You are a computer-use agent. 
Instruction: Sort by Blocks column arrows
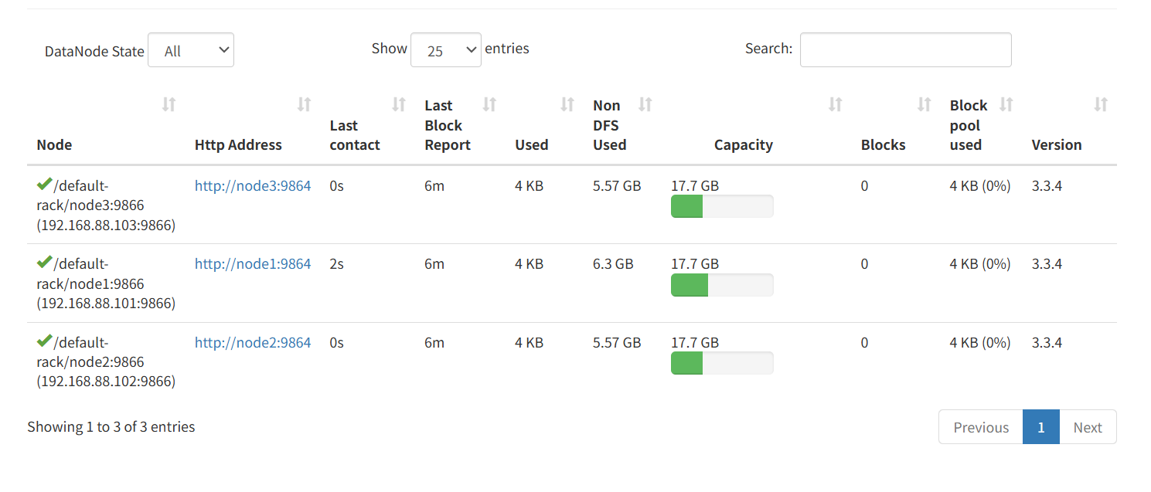[x=924, y=104]
